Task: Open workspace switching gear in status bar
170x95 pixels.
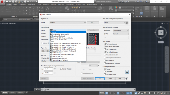Action: click(x=149, y=93)
